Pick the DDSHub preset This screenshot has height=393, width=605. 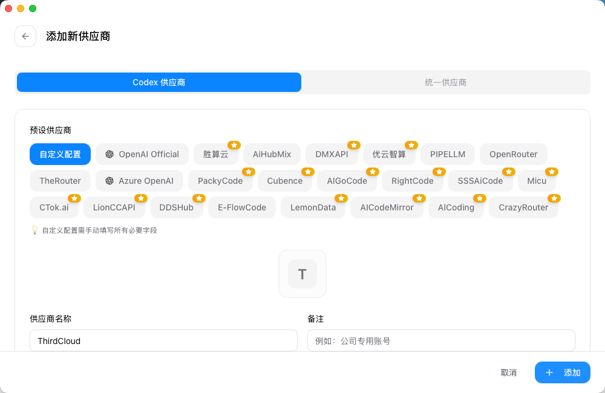pyautogui.click(x=176, y=207)
